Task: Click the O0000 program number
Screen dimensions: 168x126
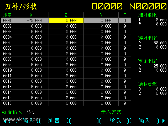Action: (x=107, y=6)
